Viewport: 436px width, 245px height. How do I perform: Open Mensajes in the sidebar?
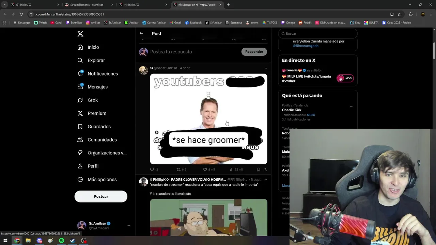(x=92, y=87)
